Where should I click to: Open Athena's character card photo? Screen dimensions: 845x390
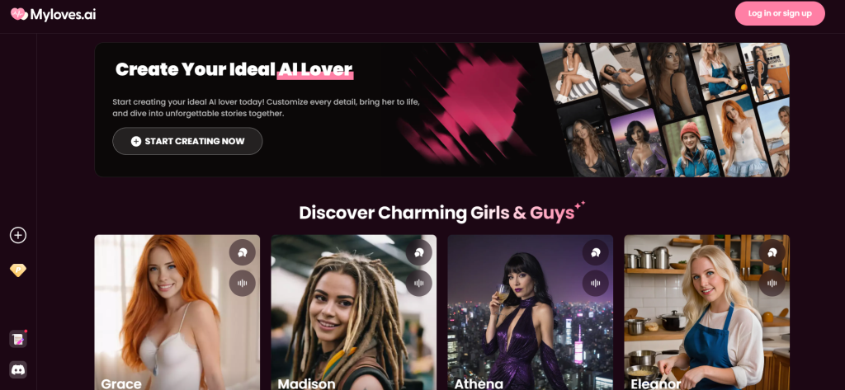tap(531, 312)
